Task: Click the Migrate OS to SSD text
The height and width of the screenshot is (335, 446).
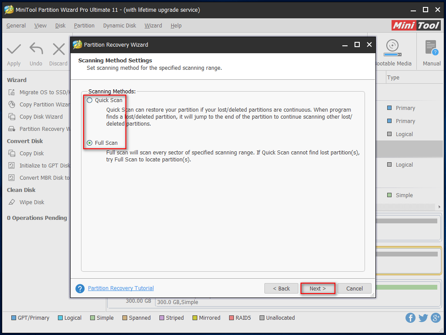Action: coord(45,92)
